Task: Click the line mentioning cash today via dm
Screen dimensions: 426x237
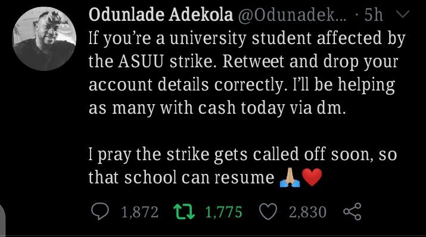Action: 217,108
